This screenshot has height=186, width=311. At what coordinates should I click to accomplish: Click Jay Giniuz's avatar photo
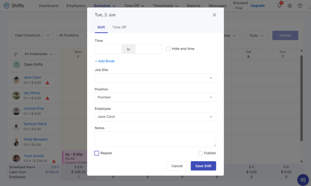pos(16,95)
